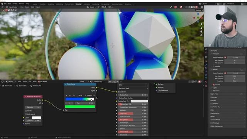This screenshot has width=247, height=139.
Task: Toggle the Render Denoise checkbox
Action: [x=213, y=85]
